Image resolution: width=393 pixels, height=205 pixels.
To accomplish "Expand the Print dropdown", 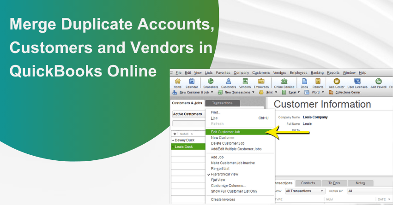I will click(276, 92).
